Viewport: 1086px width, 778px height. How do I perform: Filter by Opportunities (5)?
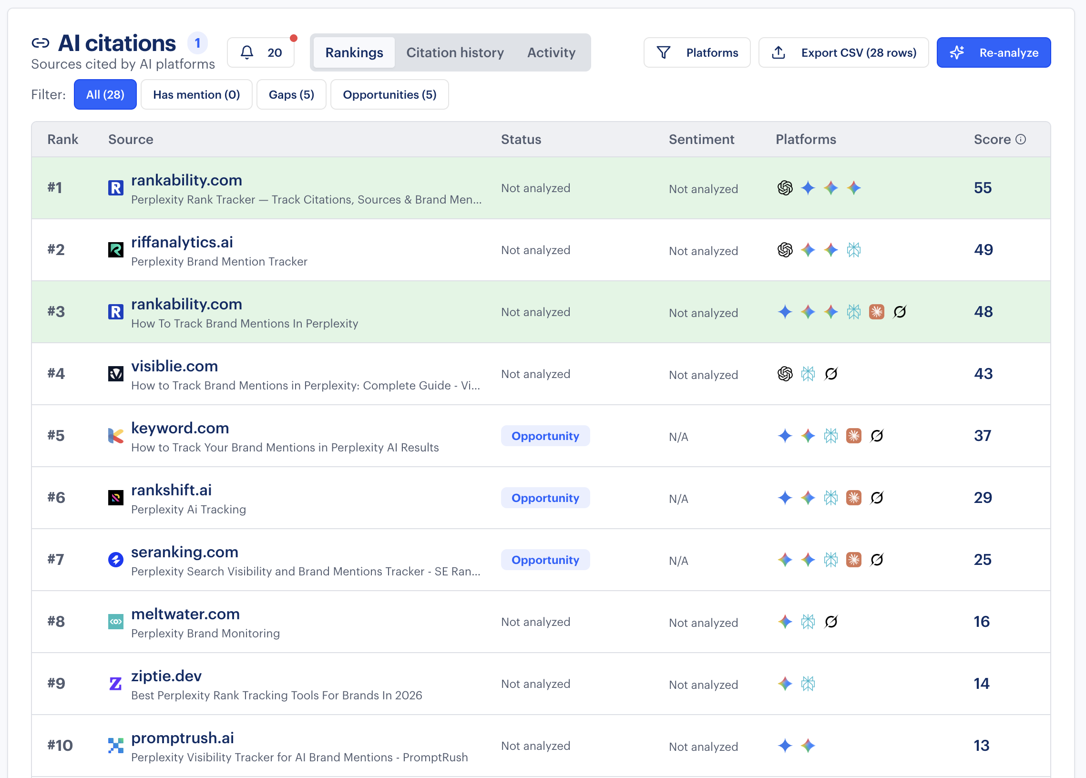point(389,94)
